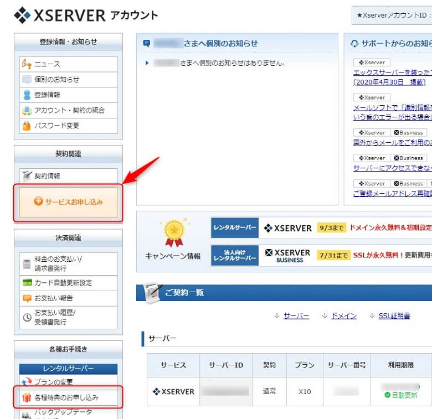The image size is (432, 419).
Task: Click the clock icon for お支払い履歴
Action: pyautogui.click(x=27, y=317)
